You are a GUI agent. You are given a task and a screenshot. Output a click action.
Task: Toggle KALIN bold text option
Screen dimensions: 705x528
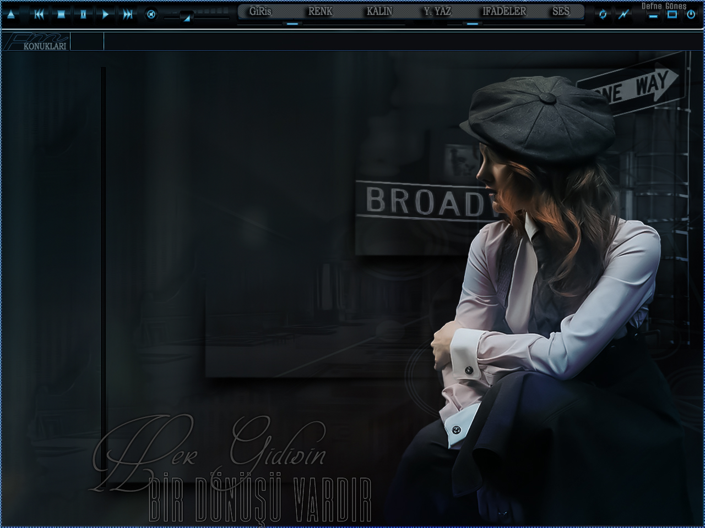point(379,12)
